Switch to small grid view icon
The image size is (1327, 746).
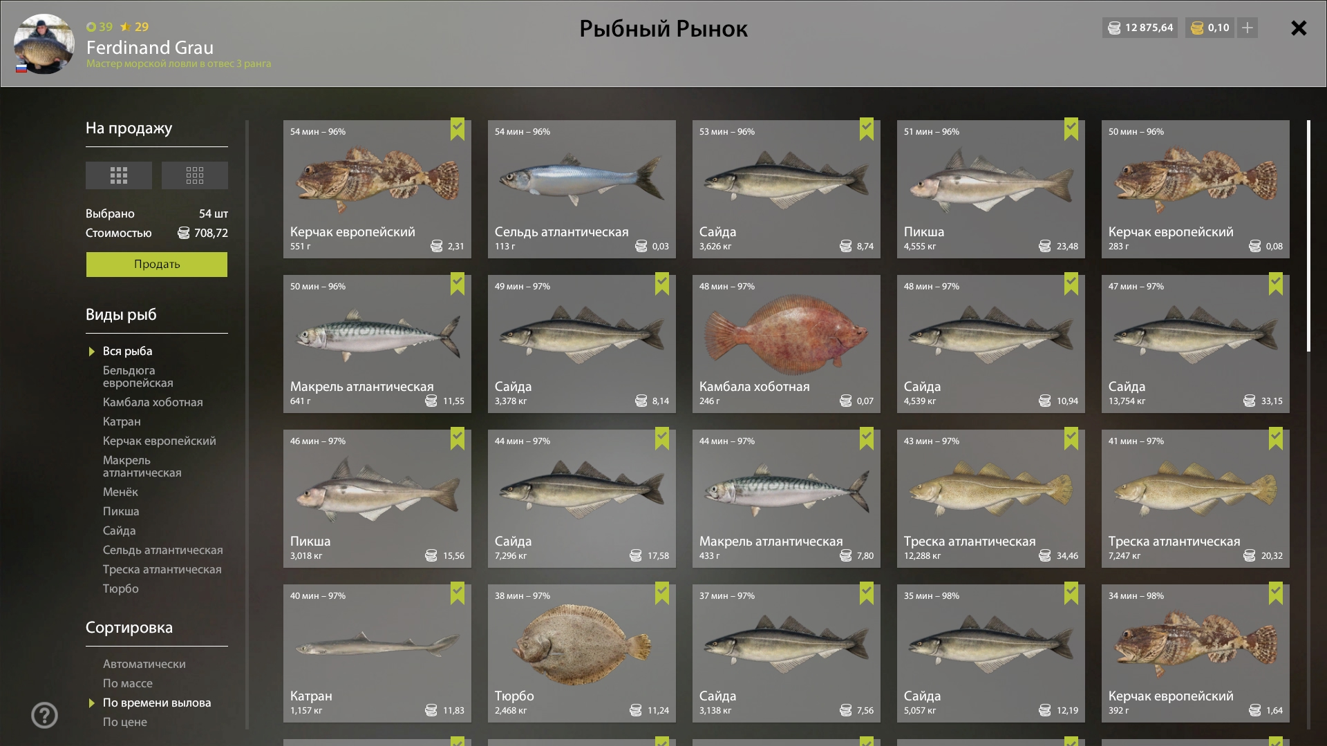(194, 175)
